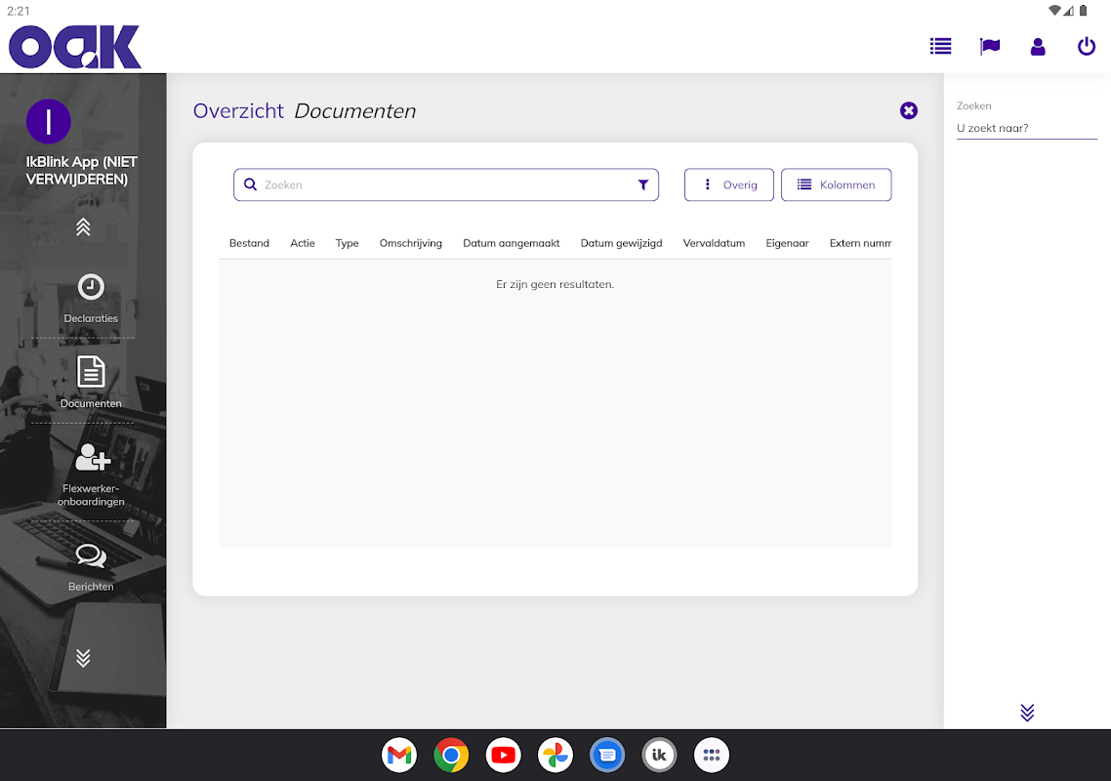Open Flexwerker-onboardingen in sidebar
Screen dimensions: 1111x781
pos(91,475)
